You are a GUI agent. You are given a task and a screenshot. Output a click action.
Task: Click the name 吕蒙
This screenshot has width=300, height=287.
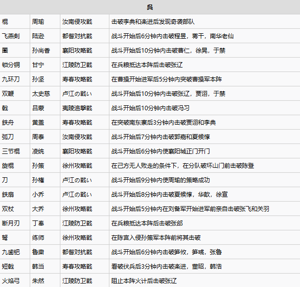click(38, 108)
